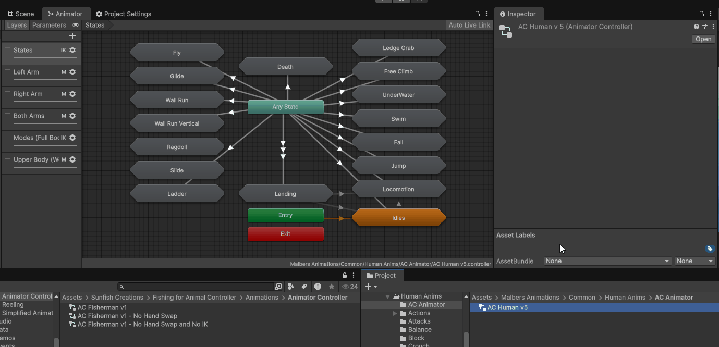Screen dimensions: 719x347
Task: Open settings gear for Left Arm layer
Action: point(72,72)
